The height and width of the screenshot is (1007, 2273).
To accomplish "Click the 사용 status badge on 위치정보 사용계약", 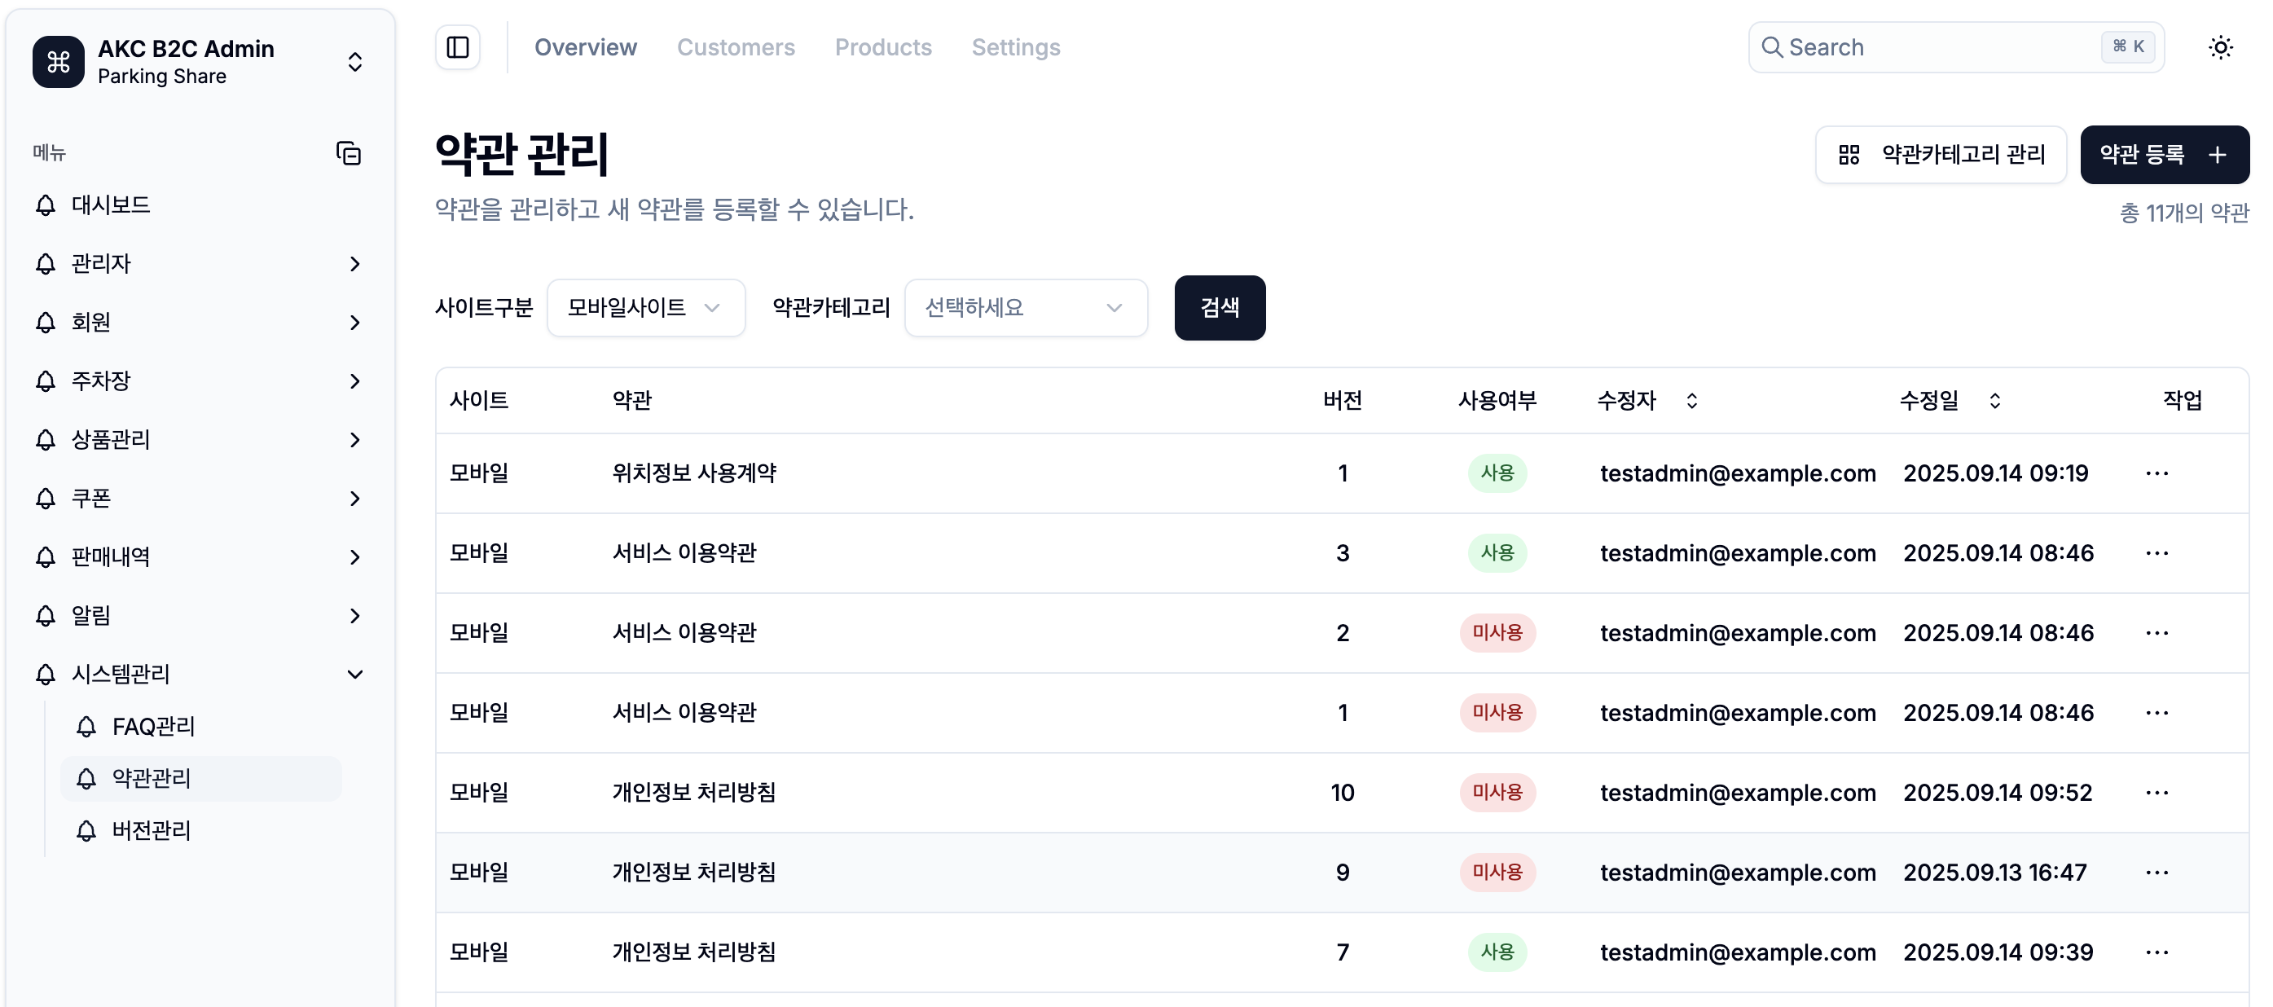I will tap(1497, 473).
